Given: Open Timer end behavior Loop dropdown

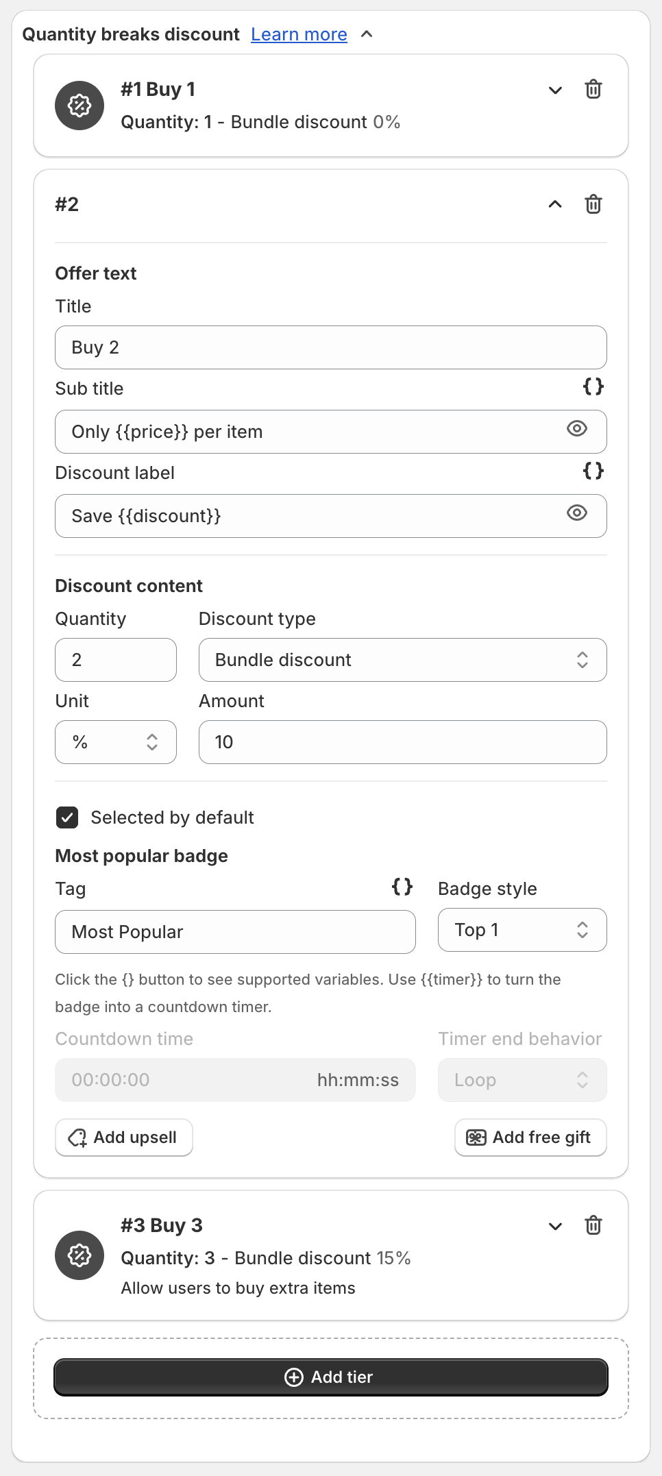Looking at the screenshot, I should click(x=522, y=1080).
